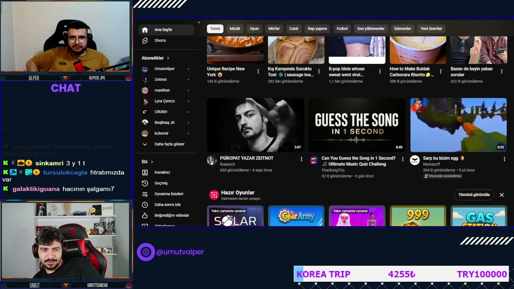The height and width of the screenshot is (289, 514).
Task: Select the Futbol filter chip
Action: click(342, 28)
